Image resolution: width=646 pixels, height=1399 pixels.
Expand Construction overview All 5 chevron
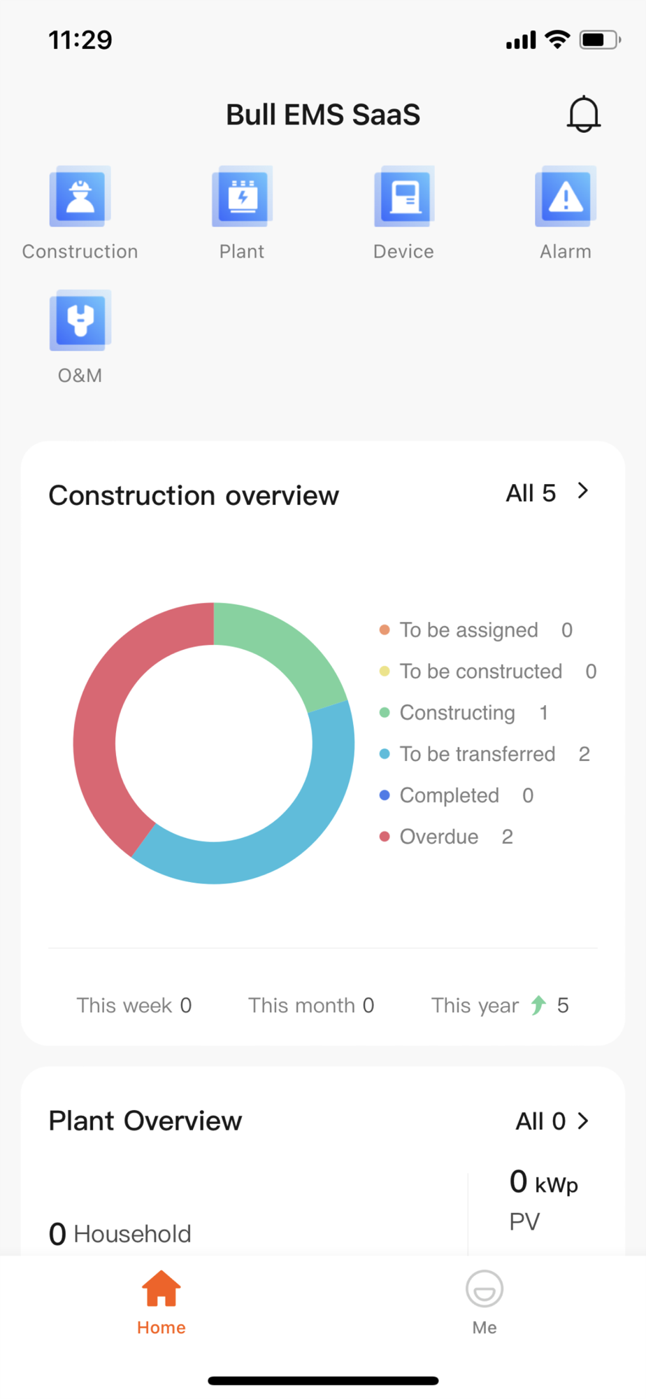[x=582, y=491]
